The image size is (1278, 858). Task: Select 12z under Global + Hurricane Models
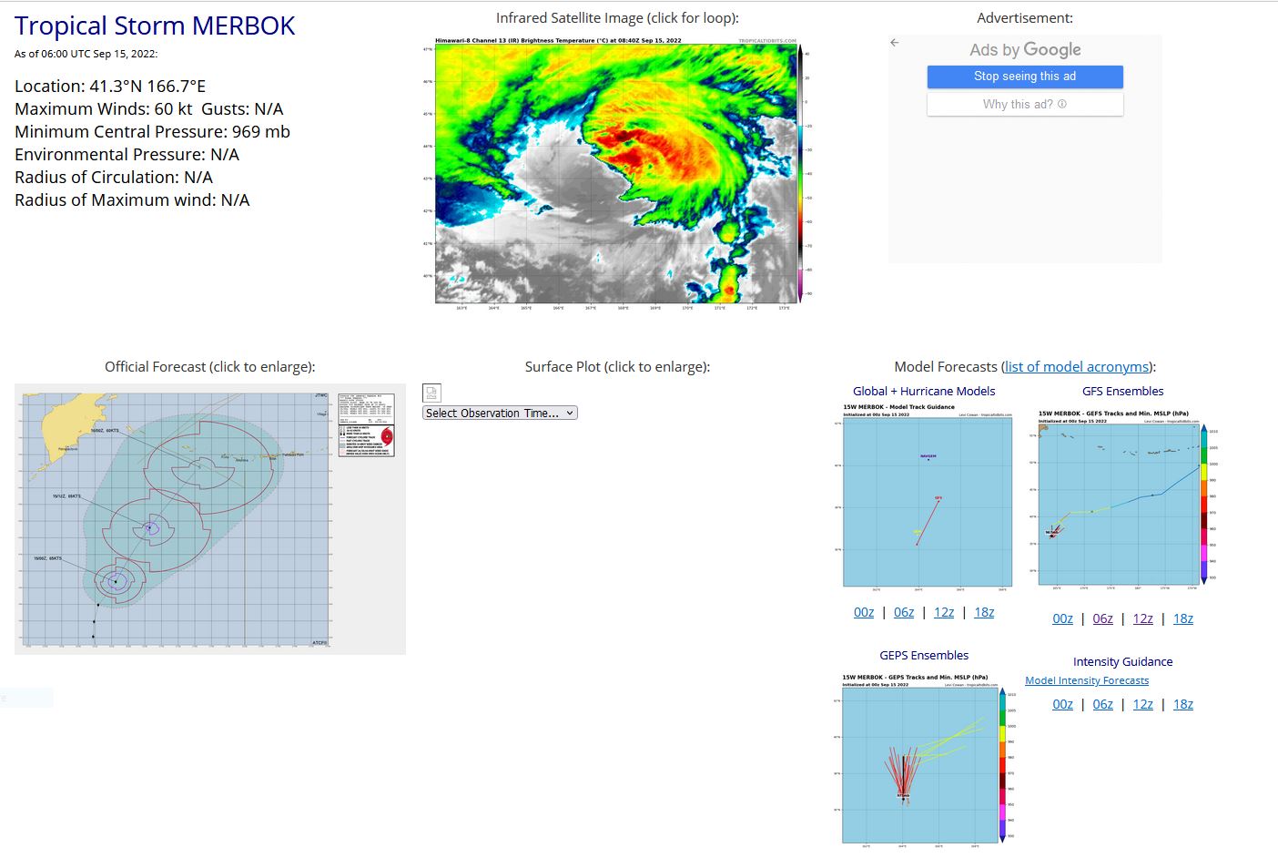click(x=944, y=612)
